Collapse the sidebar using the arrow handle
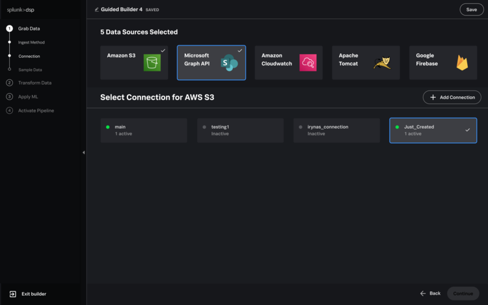Viewport: 488px width, 305px height. pyautogui.click(x=83, y=152)
